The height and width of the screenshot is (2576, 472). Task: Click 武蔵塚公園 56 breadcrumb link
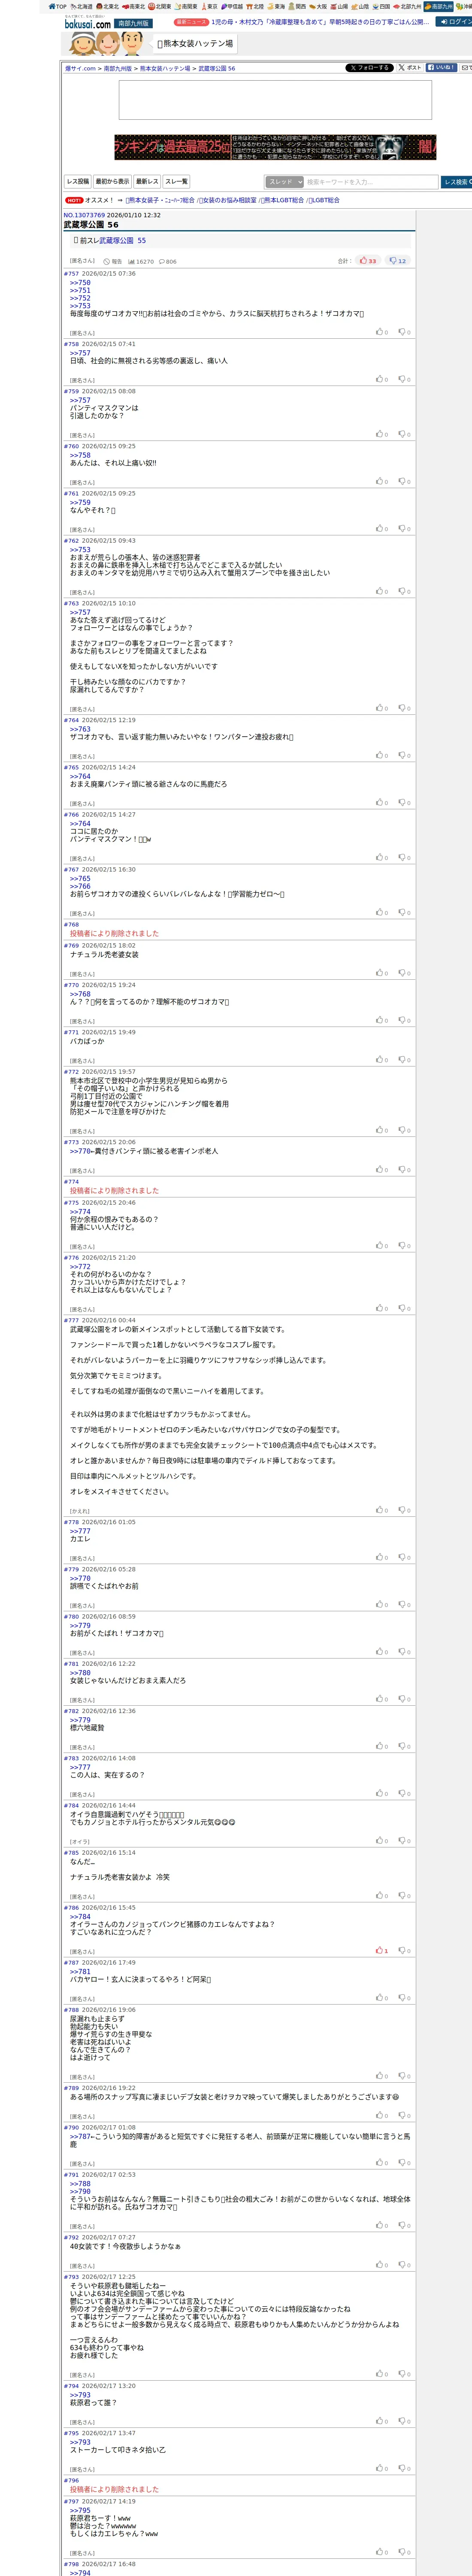[217, 69]
